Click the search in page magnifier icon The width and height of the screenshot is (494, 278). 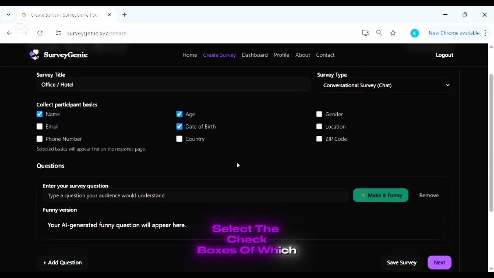point(379,33)
